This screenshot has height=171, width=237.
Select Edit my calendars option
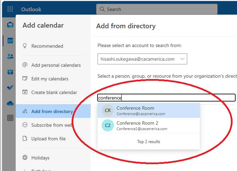tap(50, 79)
